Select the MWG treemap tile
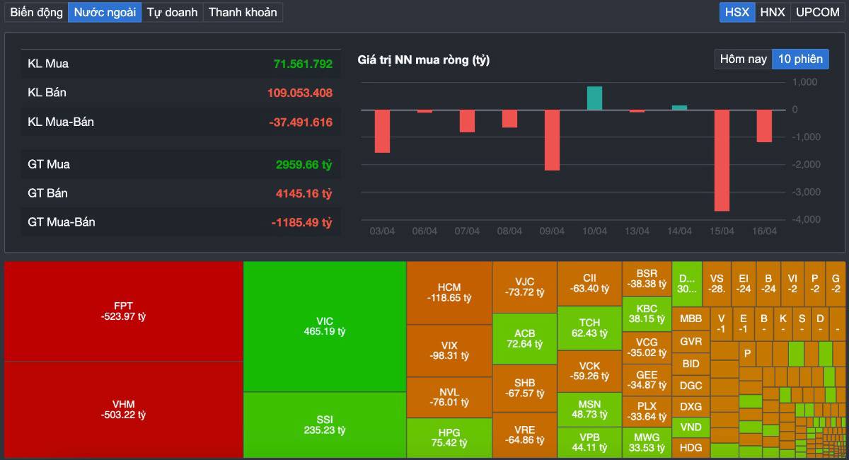Image resolution: width=849 pixels, height=460 pixels. pos(647,442)
